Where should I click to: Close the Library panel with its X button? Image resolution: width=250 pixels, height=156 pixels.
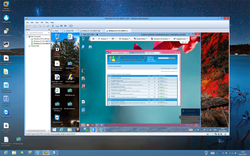49,29
